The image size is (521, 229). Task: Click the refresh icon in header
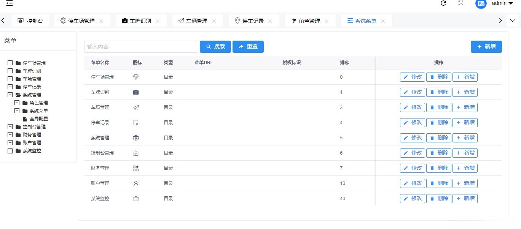pos(443,3)
